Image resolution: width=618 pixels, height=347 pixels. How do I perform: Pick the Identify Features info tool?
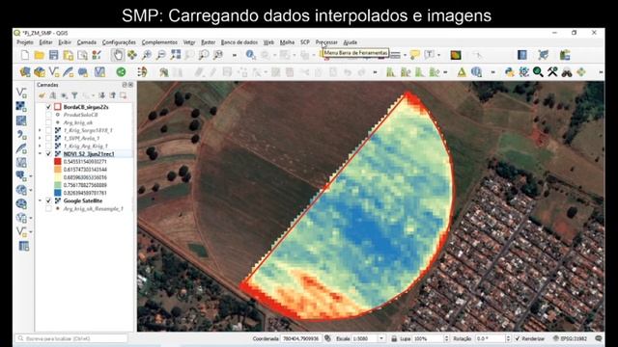250,55
